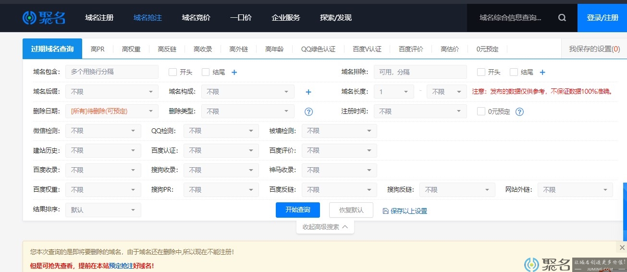Screen dimensions: 627x272
Task: Click the 开始查询 button
Action: tap(298, 210)
